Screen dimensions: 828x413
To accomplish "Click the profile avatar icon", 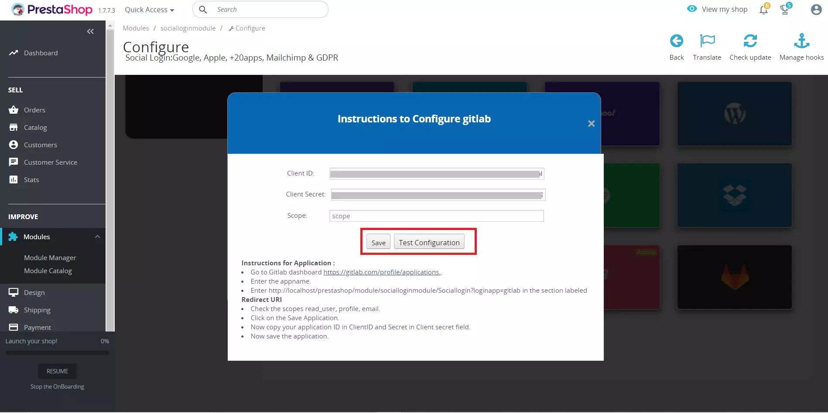I will [x=815, y=9].
